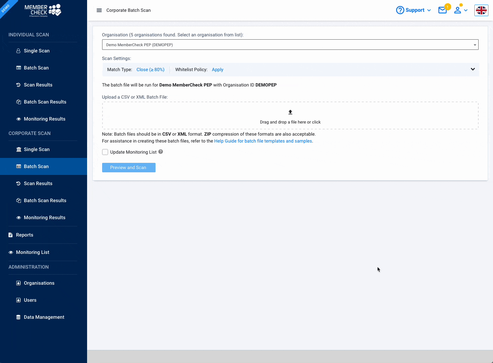
Task: Open Individual Batch Scan menu item
Action: point(44,68)
